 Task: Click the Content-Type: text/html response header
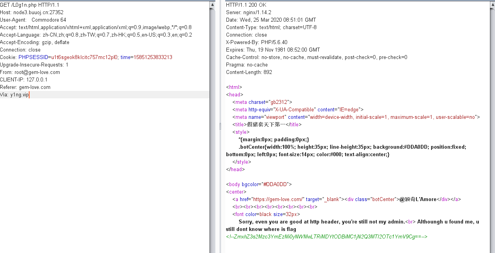[271, 28]
